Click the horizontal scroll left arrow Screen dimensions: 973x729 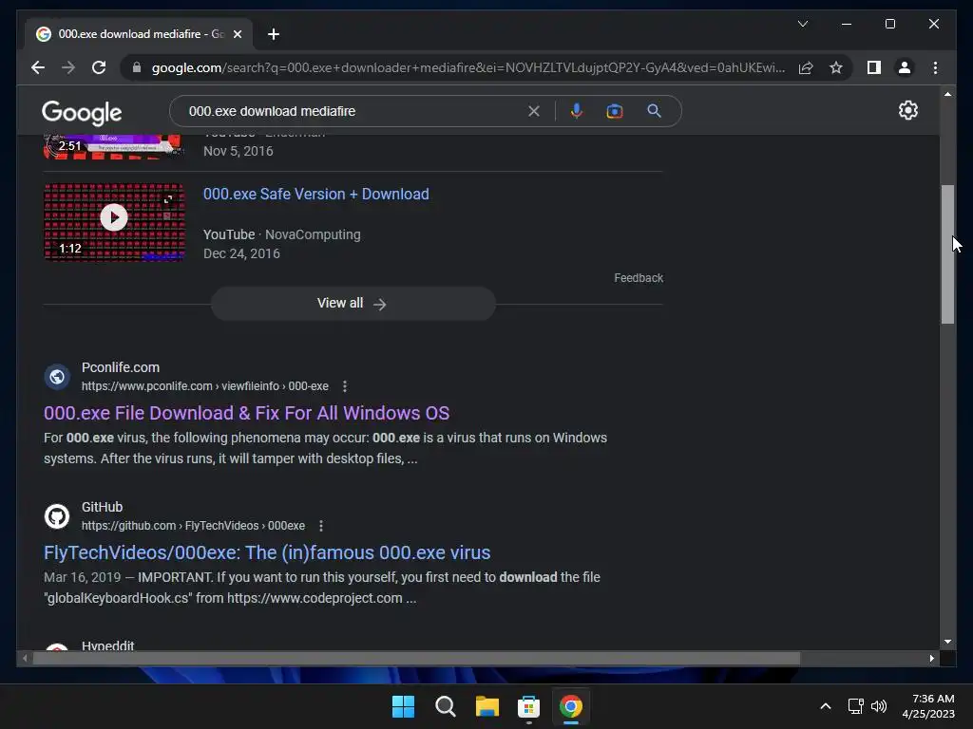25,659
